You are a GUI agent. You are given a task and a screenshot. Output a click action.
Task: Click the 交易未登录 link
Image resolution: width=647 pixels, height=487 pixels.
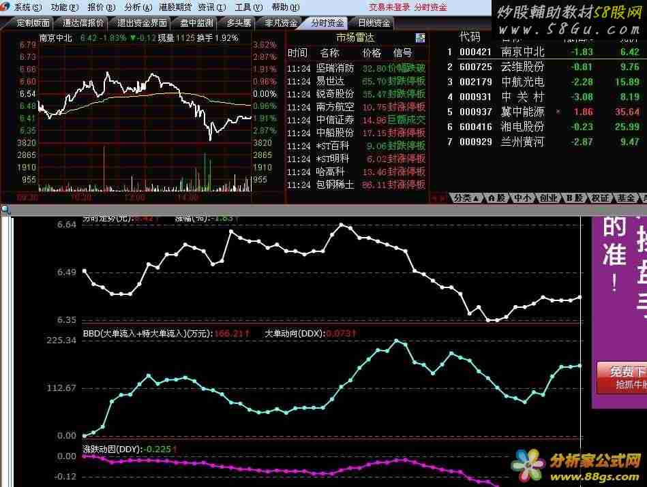pos(389,7)
